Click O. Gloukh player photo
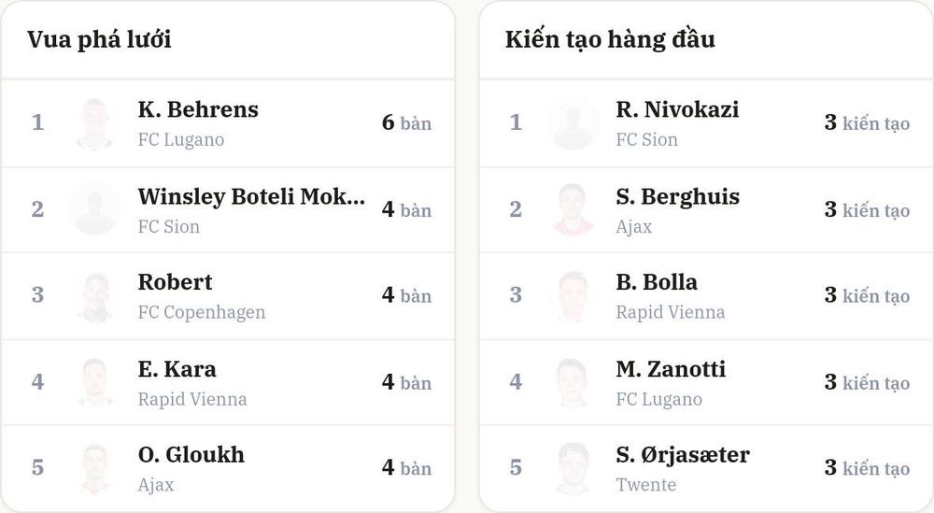 [94, 468]
